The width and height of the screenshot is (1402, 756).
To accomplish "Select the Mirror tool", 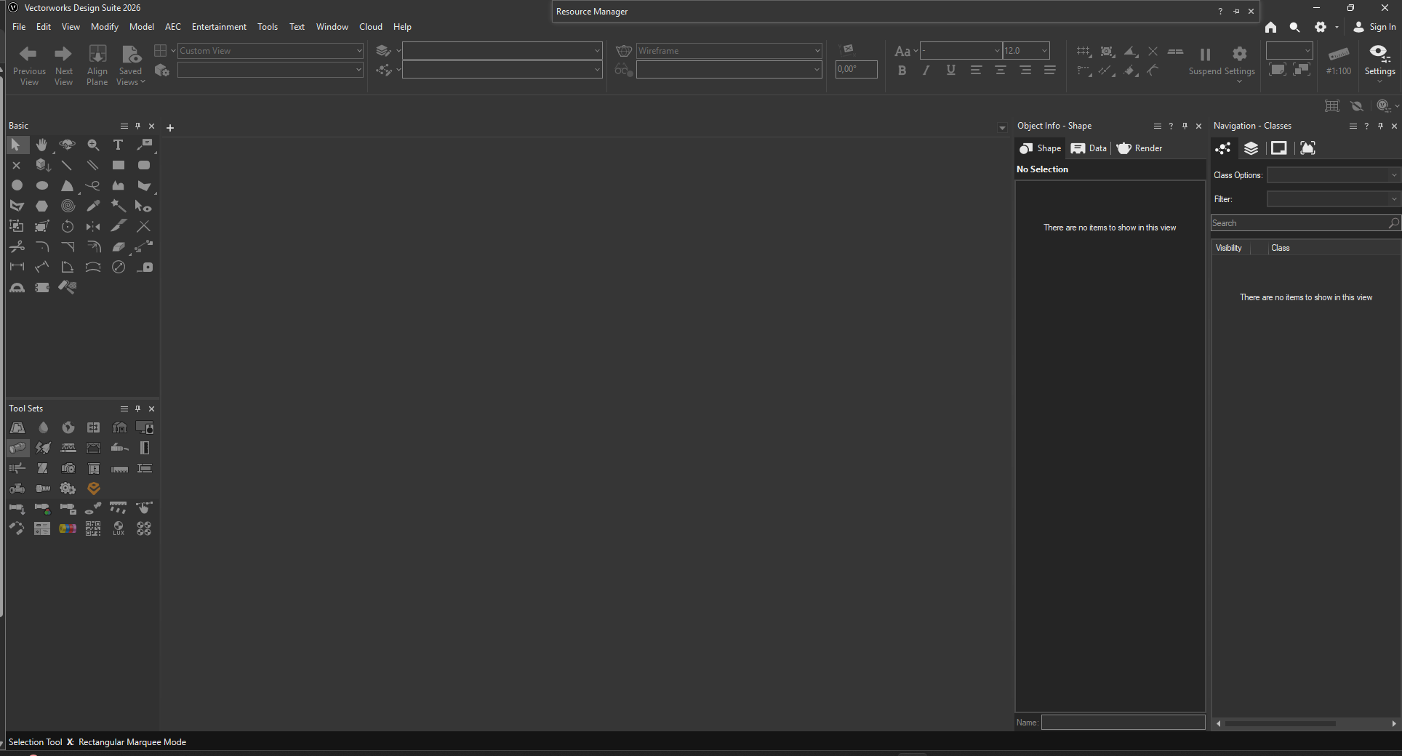I will (x=93, y=227).
